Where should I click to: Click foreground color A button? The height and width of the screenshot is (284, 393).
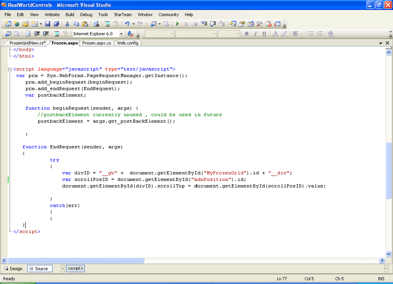(275, 33)
